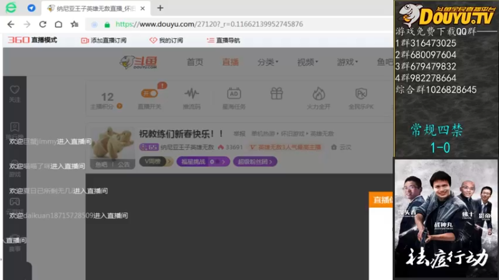Click streamer name 纳尼亚王子英雄无敌
This screenshot has height=280, width=499.
click(x=187, y=147)
